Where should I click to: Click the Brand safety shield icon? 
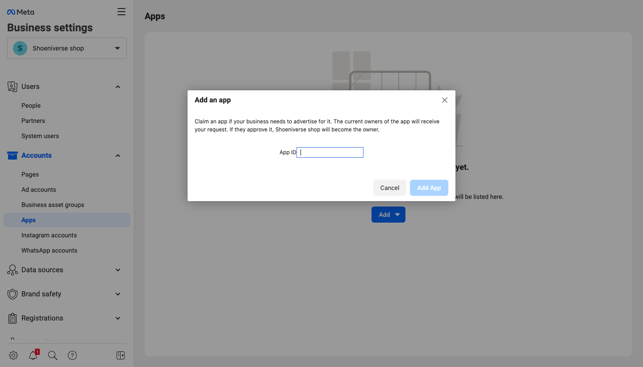pos(13,294)
